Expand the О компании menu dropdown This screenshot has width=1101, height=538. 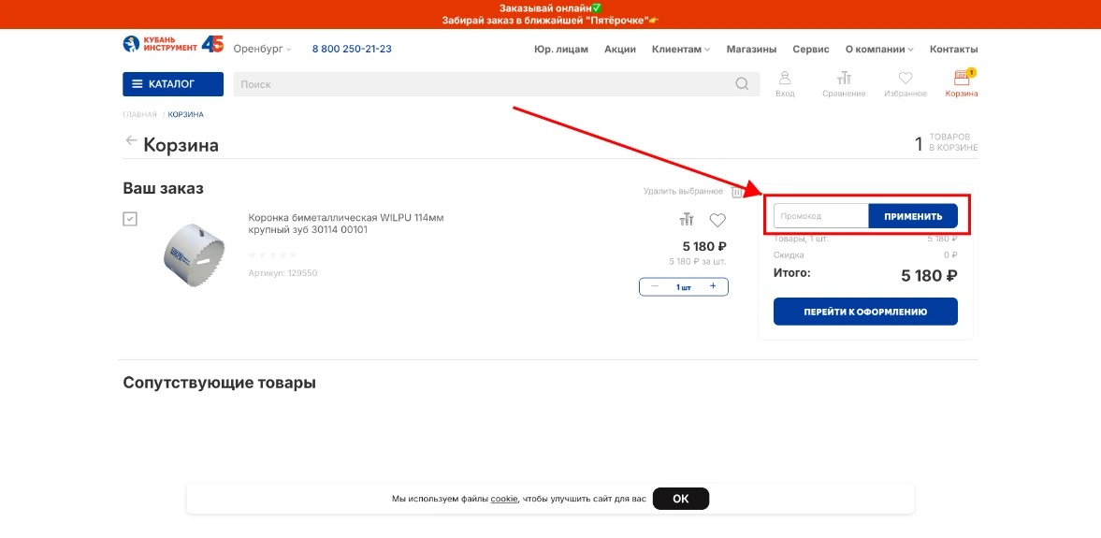878,50
